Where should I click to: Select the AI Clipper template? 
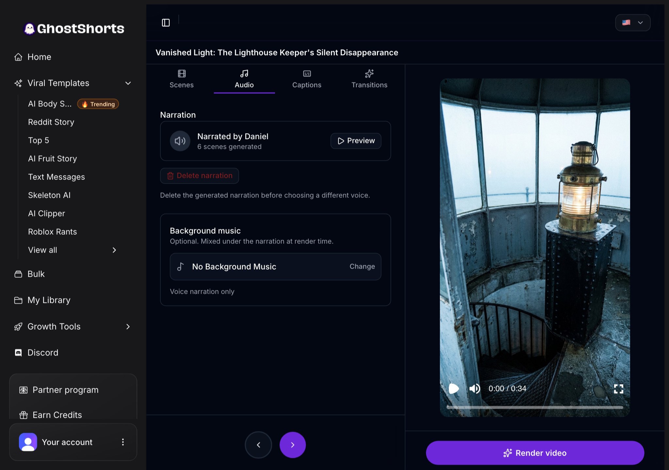tap(47, 213)
